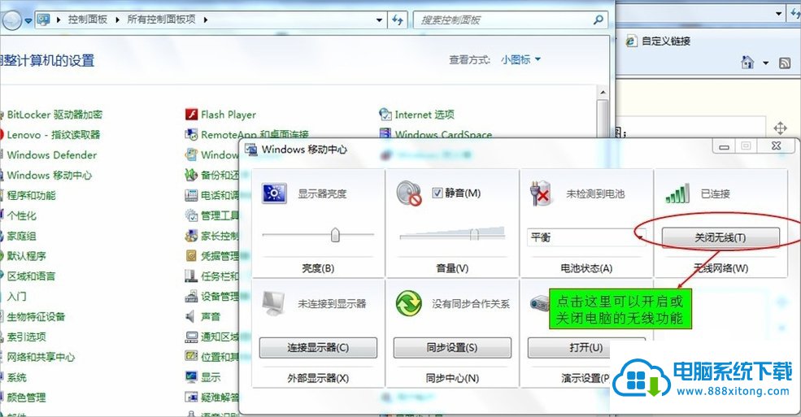This screenshot has width=801, height=417.
Task: Click the 通知区域图标 icon
Action: 191,337
